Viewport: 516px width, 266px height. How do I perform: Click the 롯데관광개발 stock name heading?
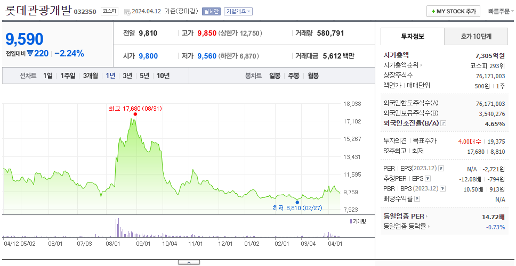point(38,11)
